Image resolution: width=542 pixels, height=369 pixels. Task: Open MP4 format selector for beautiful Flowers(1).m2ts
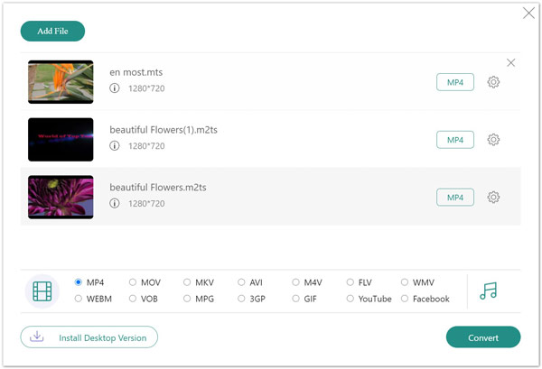454,140
